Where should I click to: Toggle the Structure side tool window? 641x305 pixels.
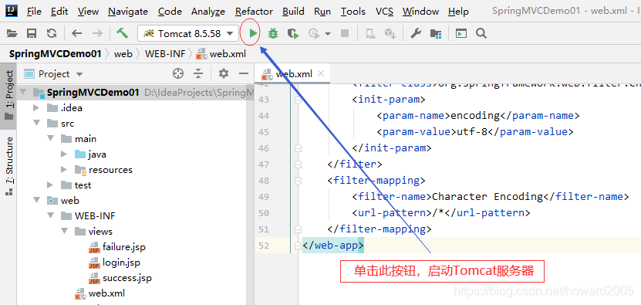tap(8, 167)
